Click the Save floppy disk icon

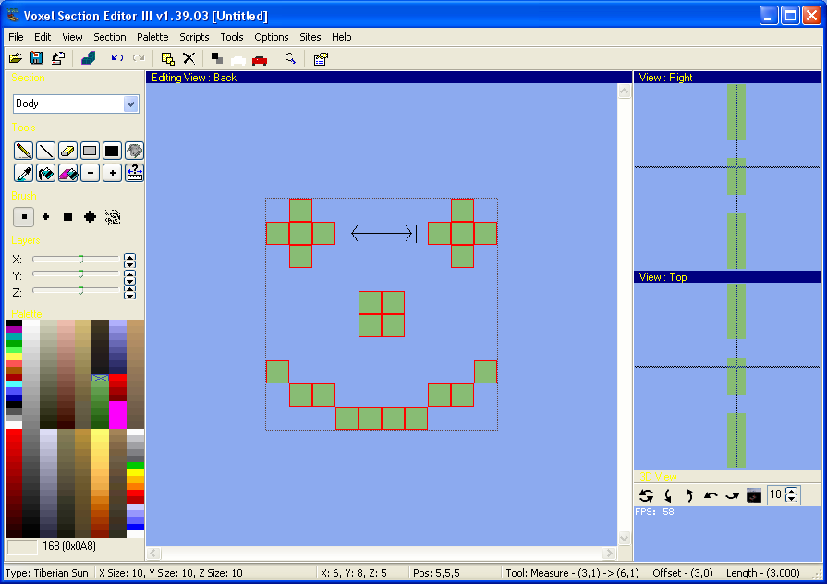(x=36, y=58)
